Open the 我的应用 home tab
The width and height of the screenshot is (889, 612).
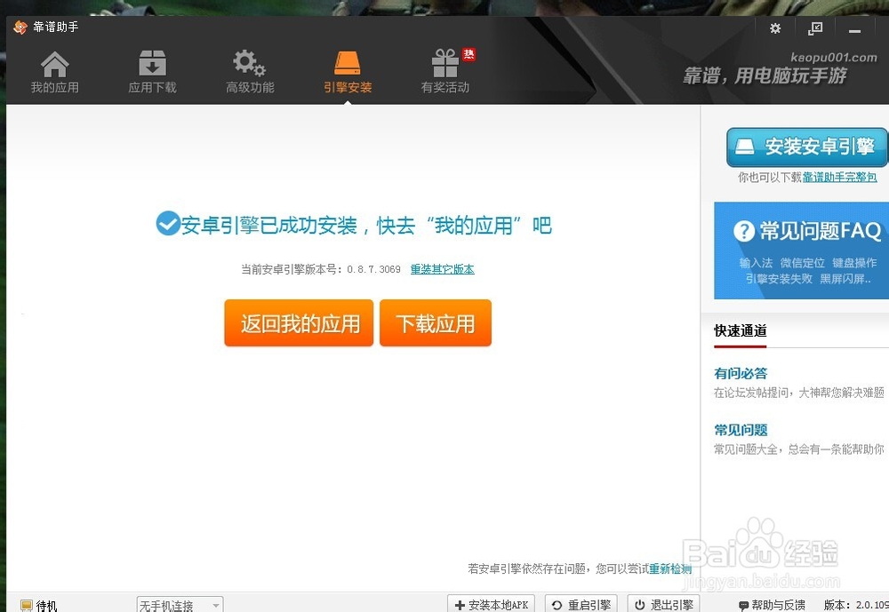(55, 72)
